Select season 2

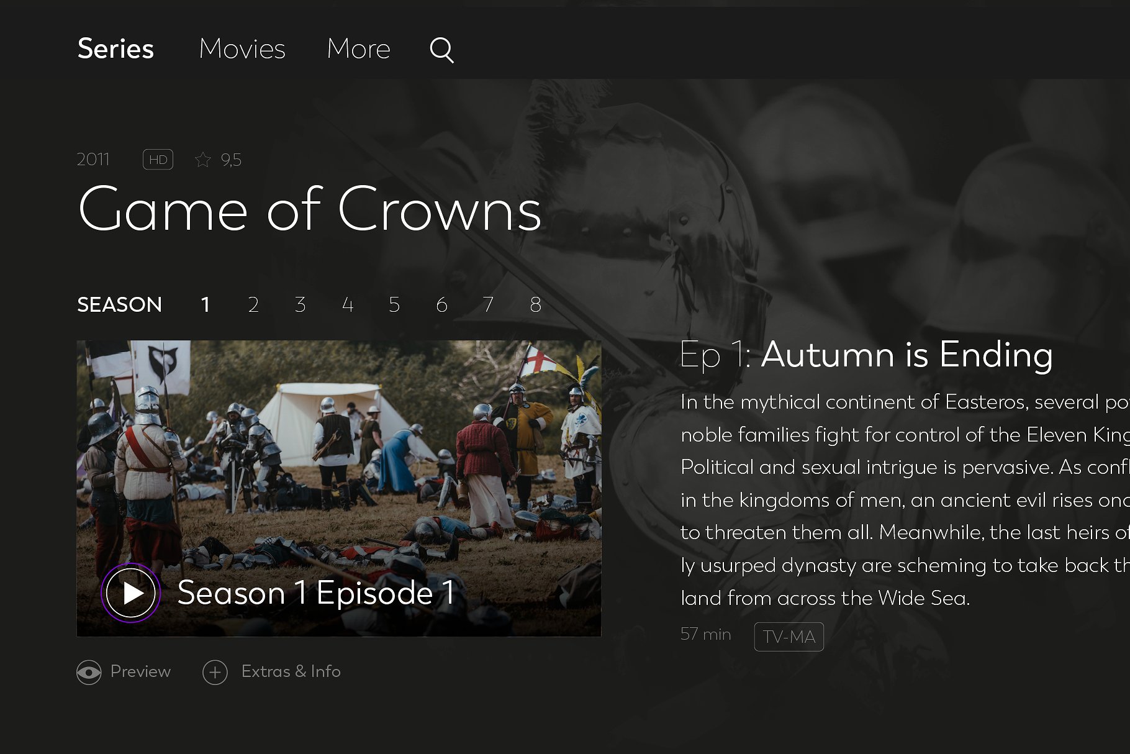253,304
